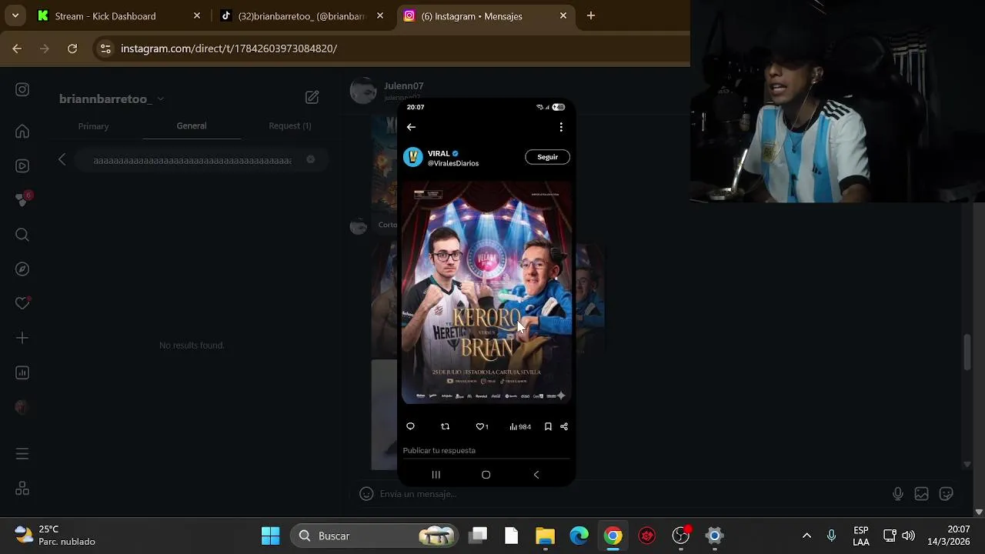Click VIRAL account avatar
The image size is (985, 554).
coord(413,157)
